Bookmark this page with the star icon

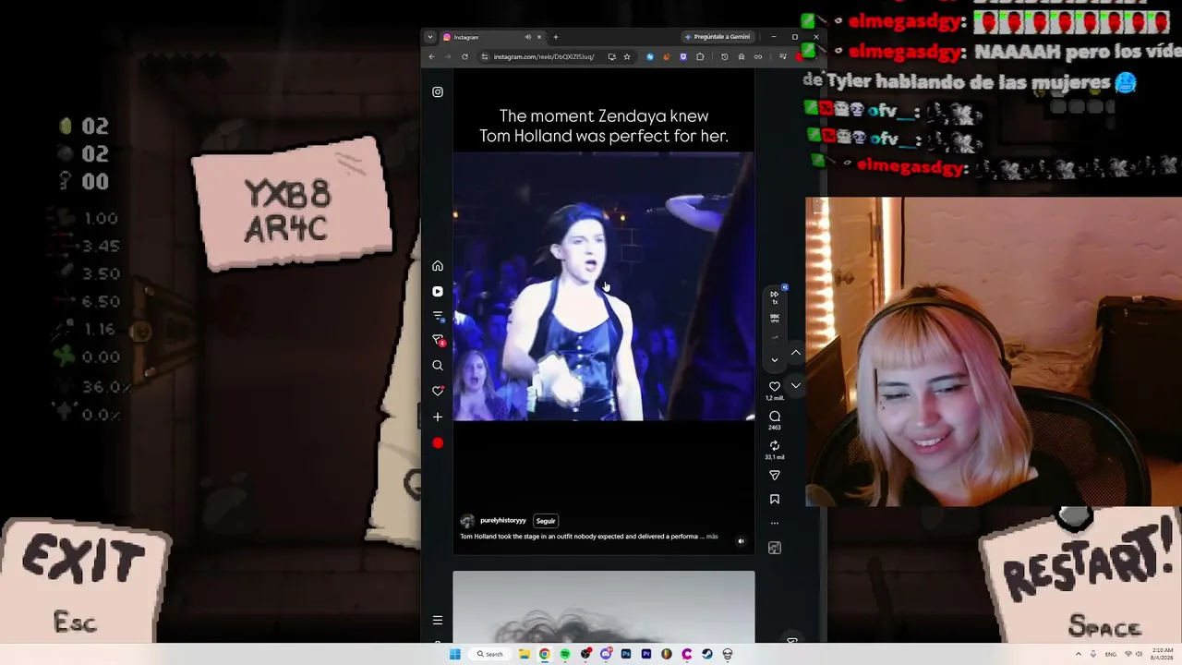pyautogui.click(x=627, y=56)
